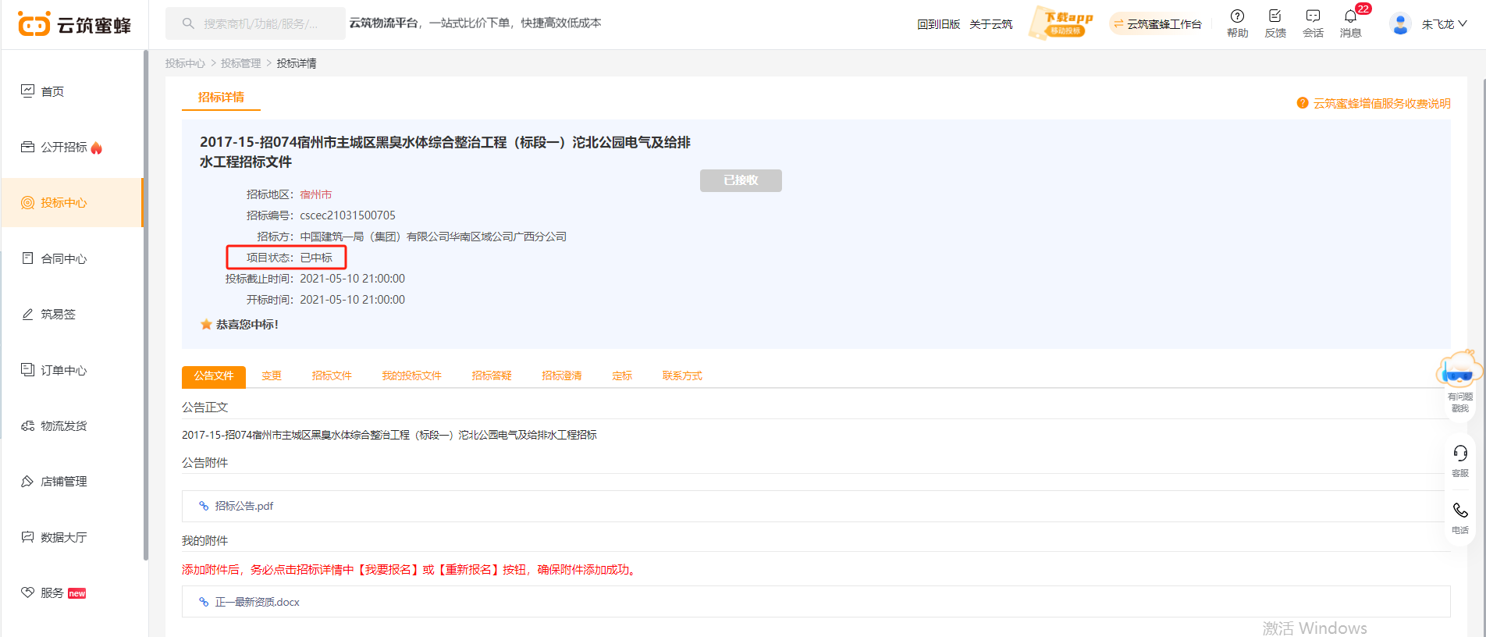
Task: Expand the 朱飞龙 user account dropdown
Action: (1443, 24)
